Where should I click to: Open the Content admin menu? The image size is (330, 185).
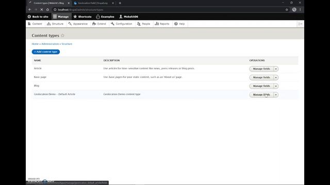35,24
